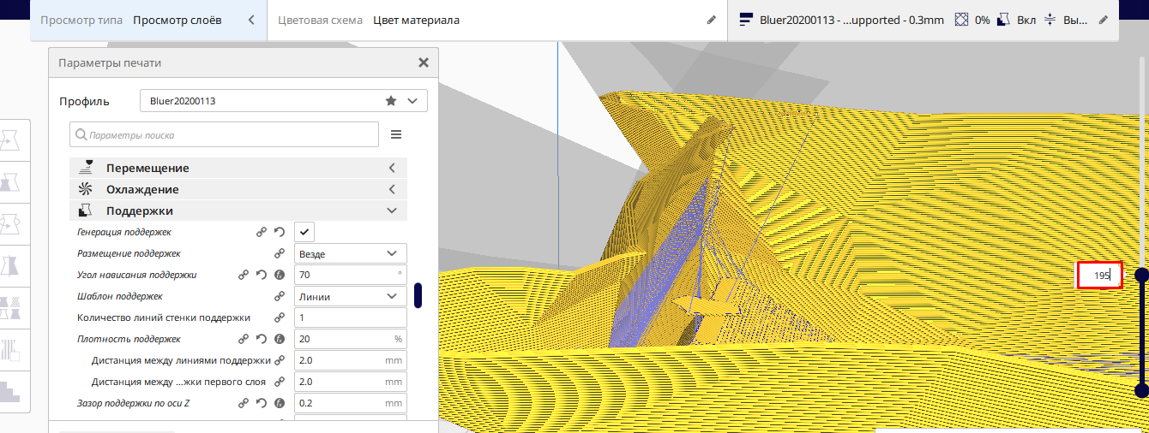The width and height of the screenshot is (1149, 433).
Task: Reset the Генерация поддержек setting to default
Action: pos(279,232)
